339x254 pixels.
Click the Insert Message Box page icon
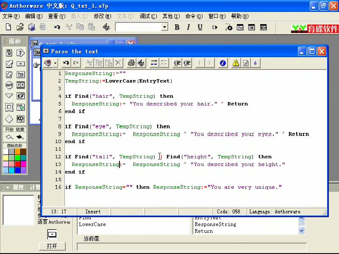[246, 63]
